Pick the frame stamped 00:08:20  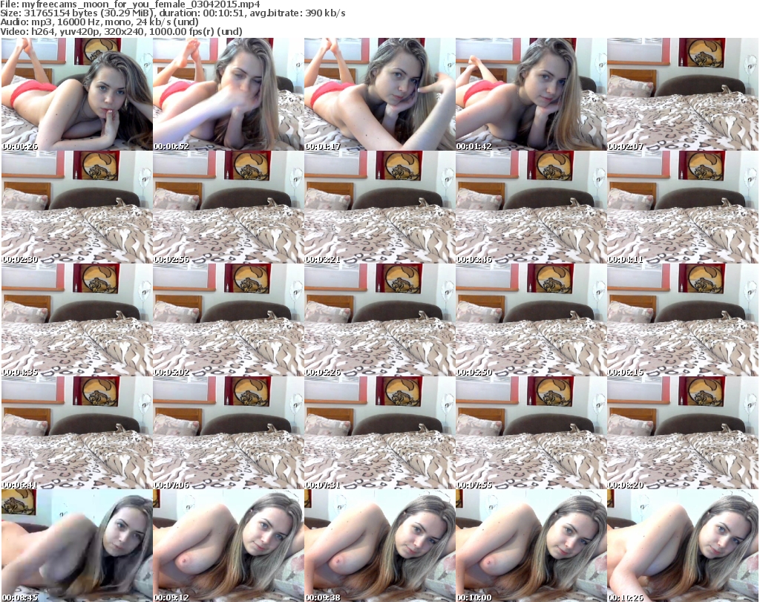click(x=683, y=432)
